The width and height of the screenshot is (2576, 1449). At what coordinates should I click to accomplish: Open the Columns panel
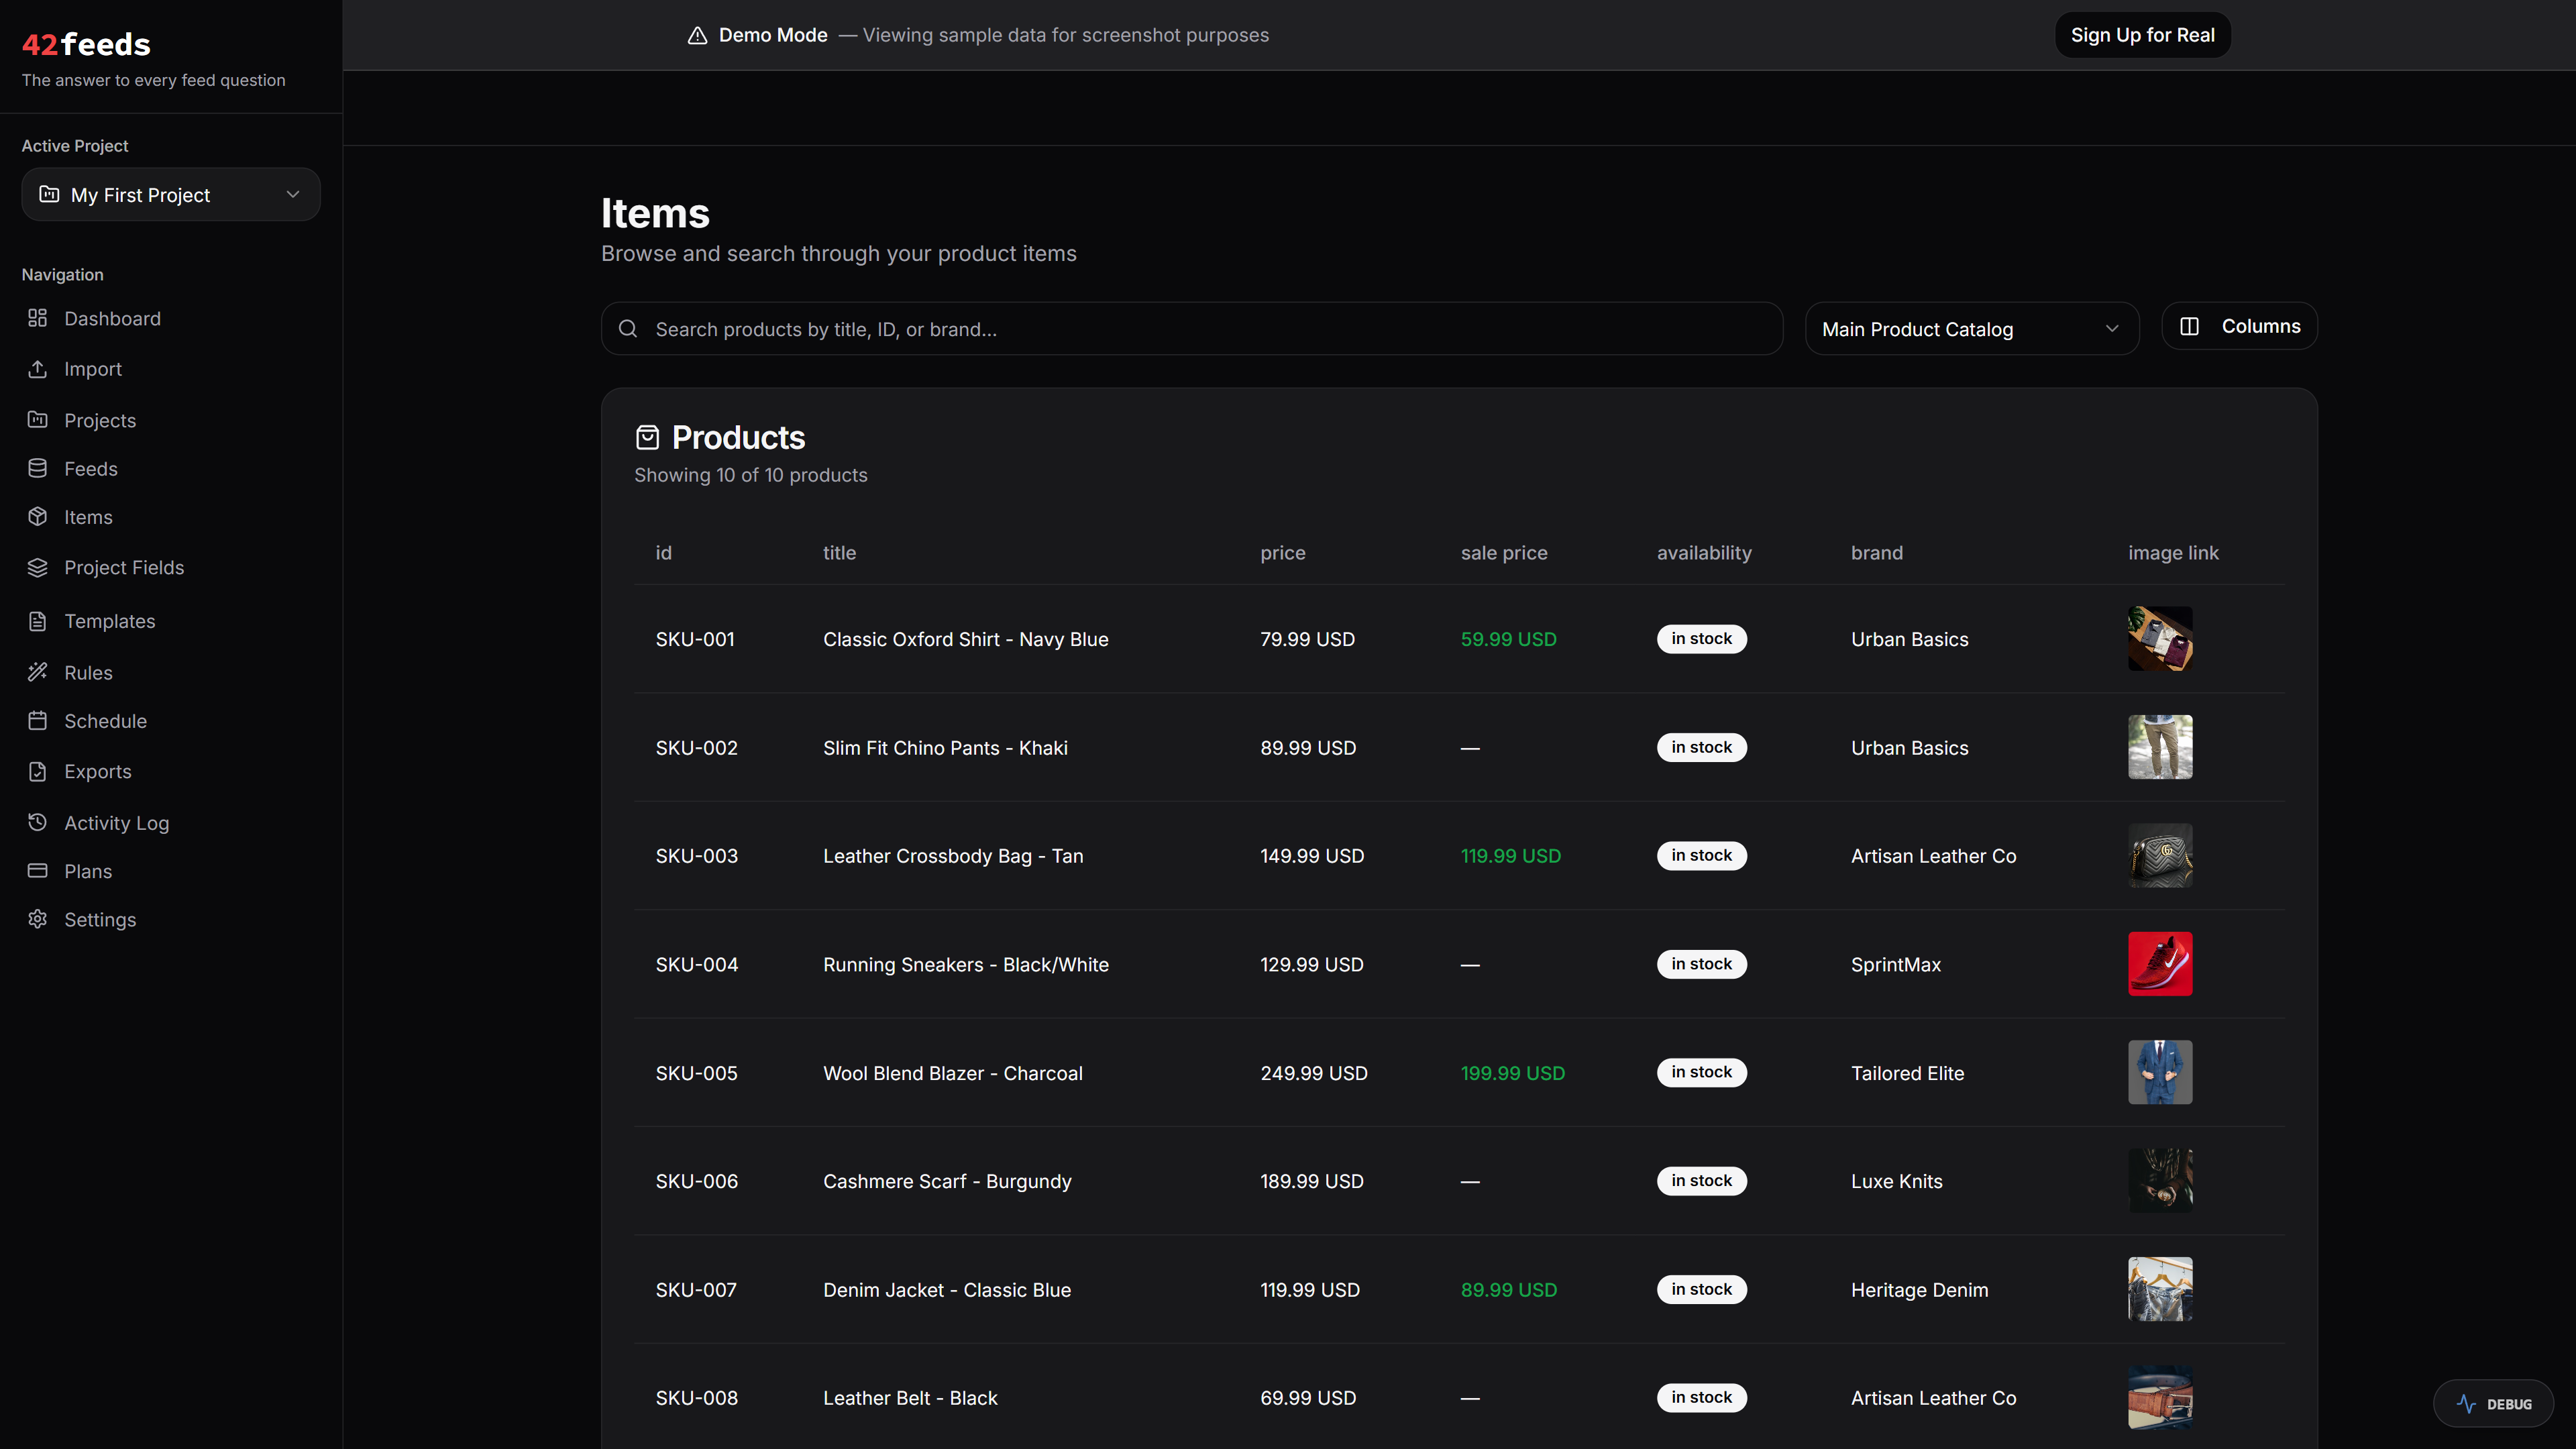pyautogui.click(x=2239, y=325)
